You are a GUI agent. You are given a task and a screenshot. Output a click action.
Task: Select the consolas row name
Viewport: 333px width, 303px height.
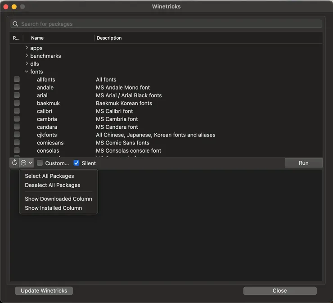click(x=48, y=150)
